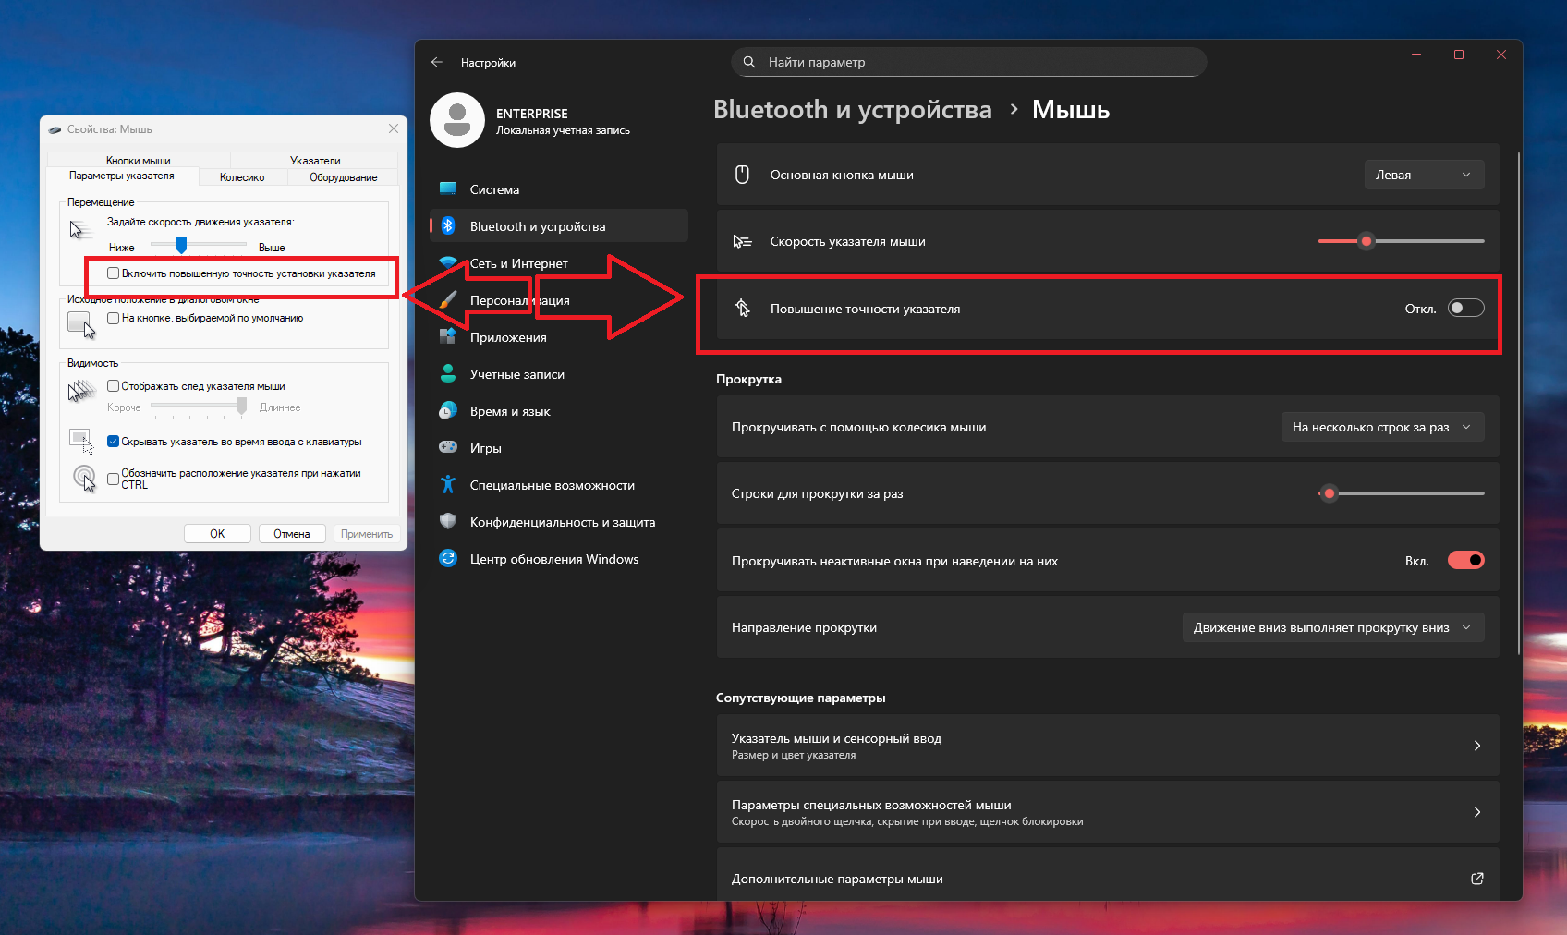Click the Игры gamepad icon
The width and height of the screenshot is (1567, 935).
[448, 448]
